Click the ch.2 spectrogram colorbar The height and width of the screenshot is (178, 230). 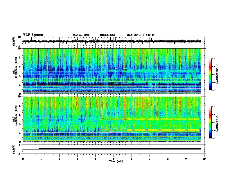click(x=210, y=122)
